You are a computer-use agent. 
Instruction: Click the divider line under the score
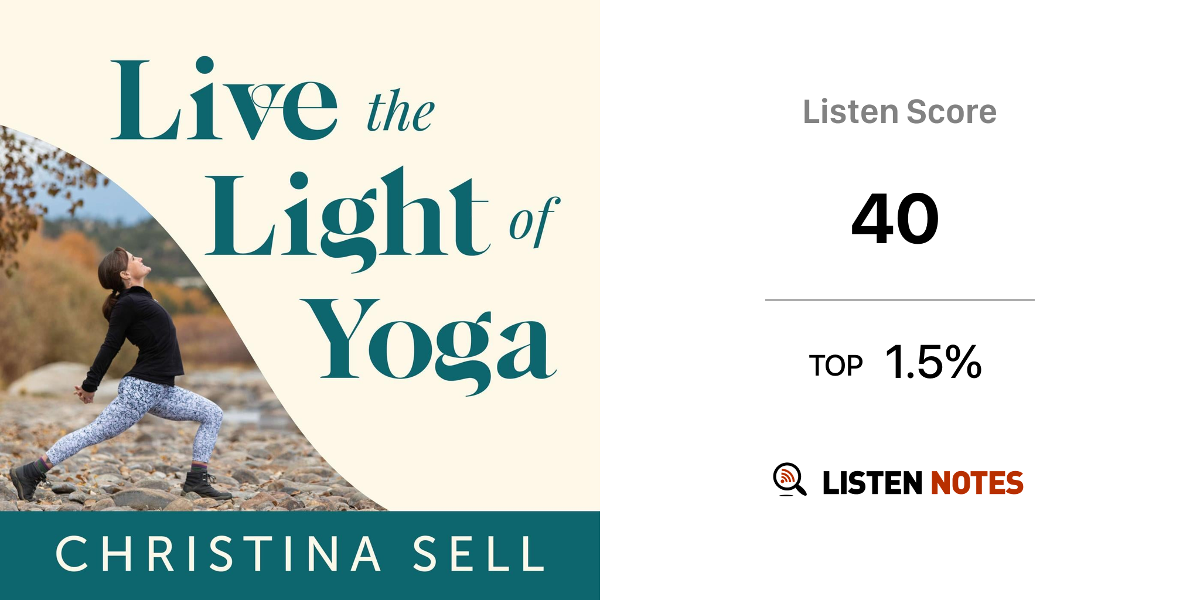pos(899,300)
